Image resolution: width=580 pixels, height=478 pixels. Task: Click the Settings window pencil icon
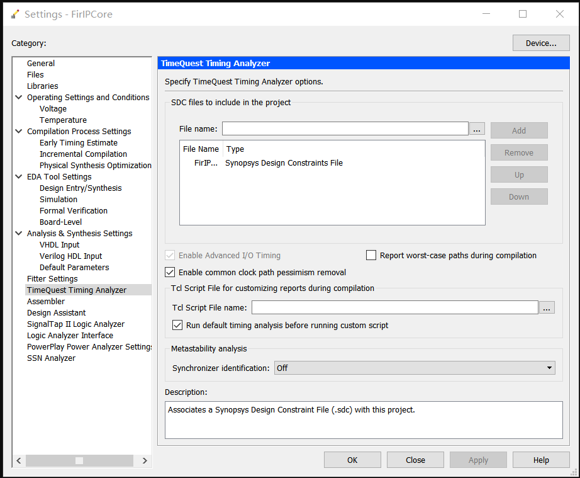tap(15, 14)
